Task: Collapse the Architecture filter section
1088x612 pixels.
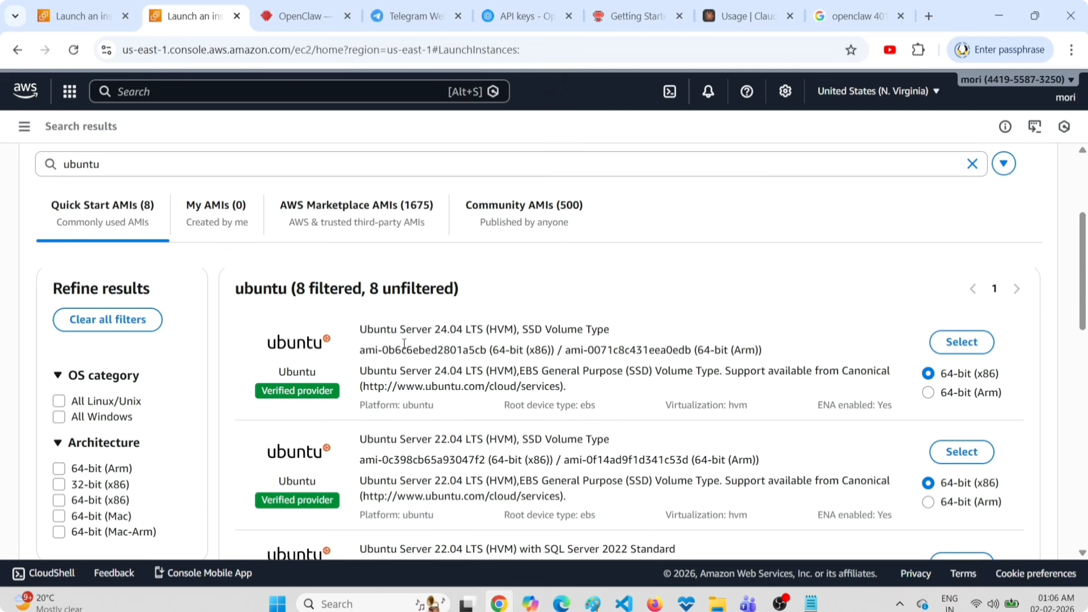Action: pos(57,443)
